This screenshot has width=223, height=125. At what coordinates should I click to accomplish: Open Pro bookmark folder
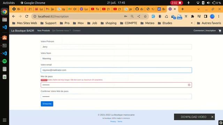coord(65,23)
